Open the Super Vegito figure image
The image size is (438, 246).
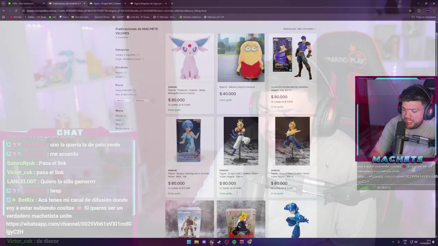[292, 141]
